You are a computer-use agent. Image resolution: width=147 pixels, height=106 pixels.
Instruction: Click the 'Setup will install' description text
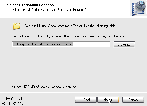point(71,26)
